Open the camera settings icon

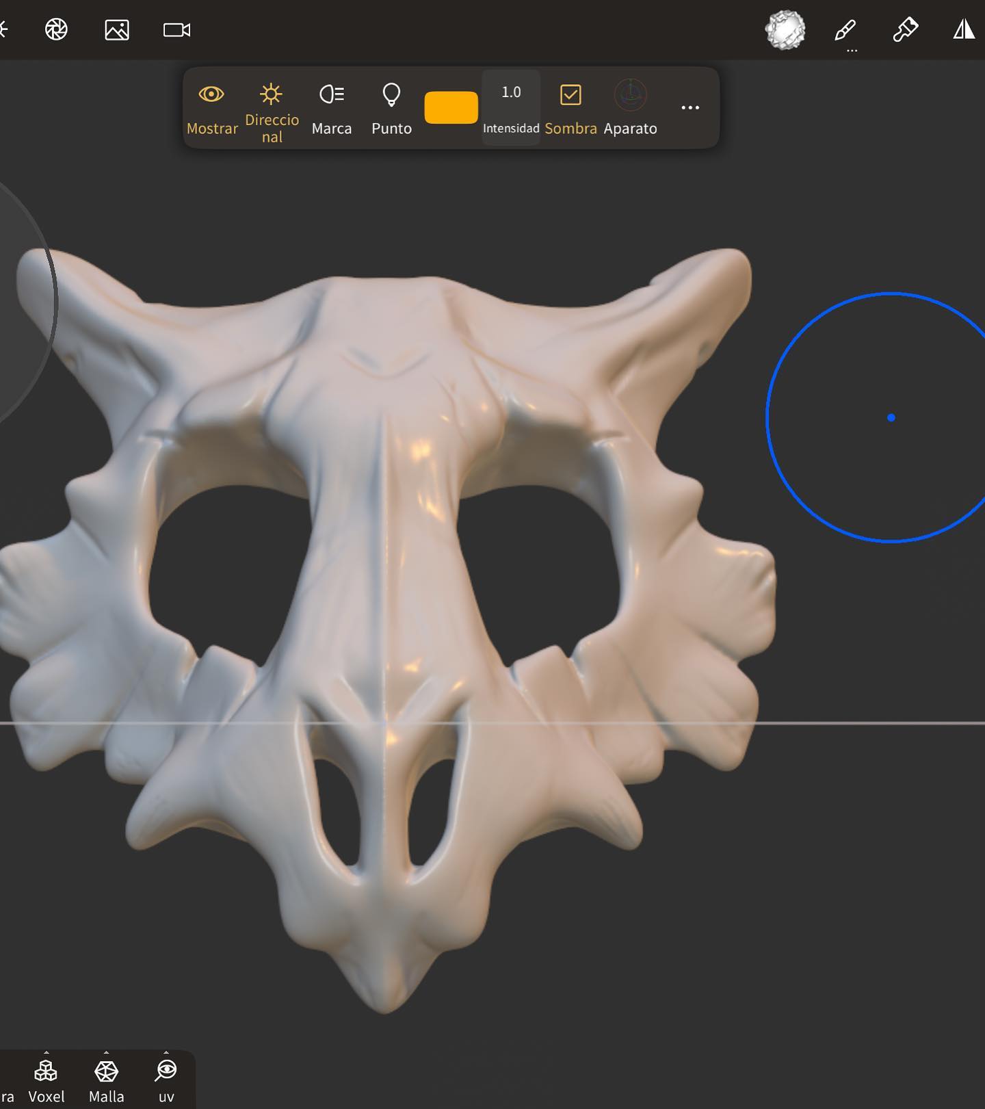point(177,29)
